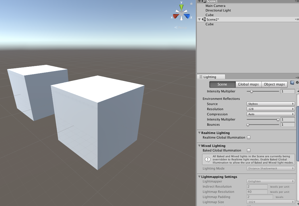Collapse the Realtime Lighting section
Viewport: 299px width, 206px height.
pyautogui.click(x=199, y=133)
